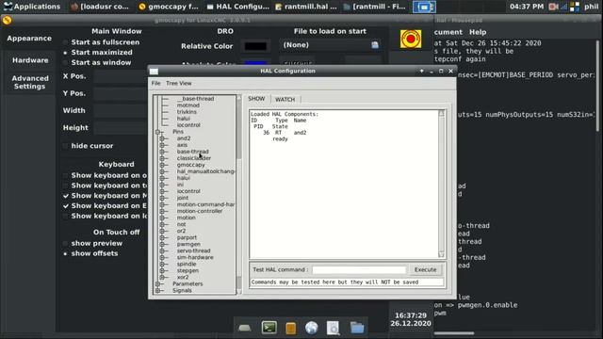
Task: Open the Appearance settings page
Action: (x=29, y=38)
